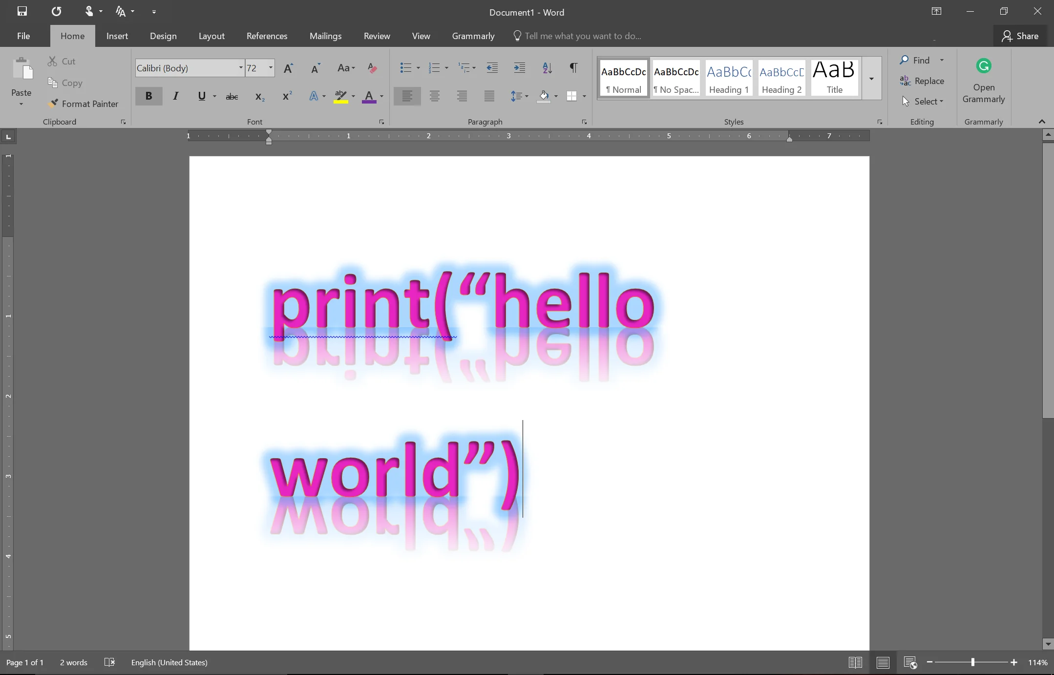Image resolution: width=1054 pixels, height=675 pixels.
Task: Click the Sort A-Z icon
Action: [x=547, y=68]
